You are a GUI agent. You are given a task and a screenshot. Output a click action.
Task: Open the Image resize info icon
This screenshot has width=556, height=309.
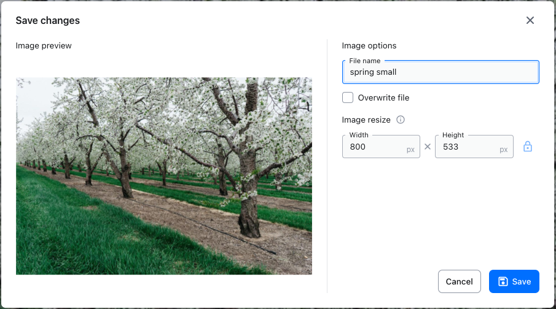coord(401,120)
